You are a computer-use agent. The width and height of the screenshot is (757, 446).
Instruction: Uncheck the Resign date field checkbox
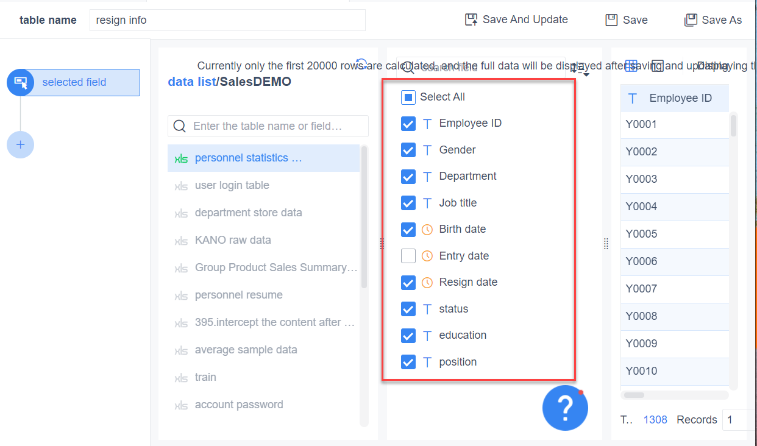(x=408, y=282)
